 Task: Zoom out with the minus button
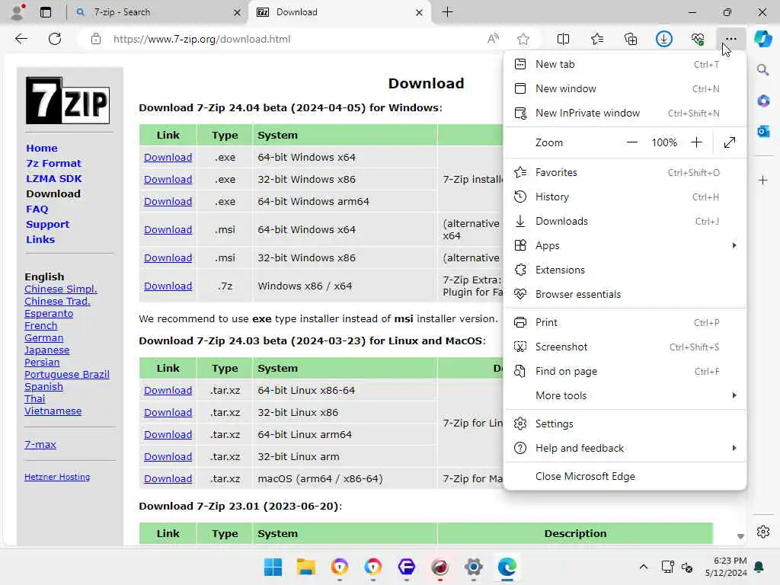(x=631, y=142)
